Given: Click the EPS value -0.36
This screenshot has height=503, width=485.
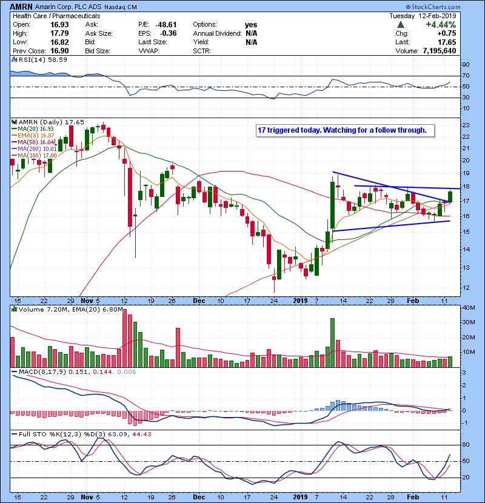Looking at the screenshot, I should [x=168, y=33].
